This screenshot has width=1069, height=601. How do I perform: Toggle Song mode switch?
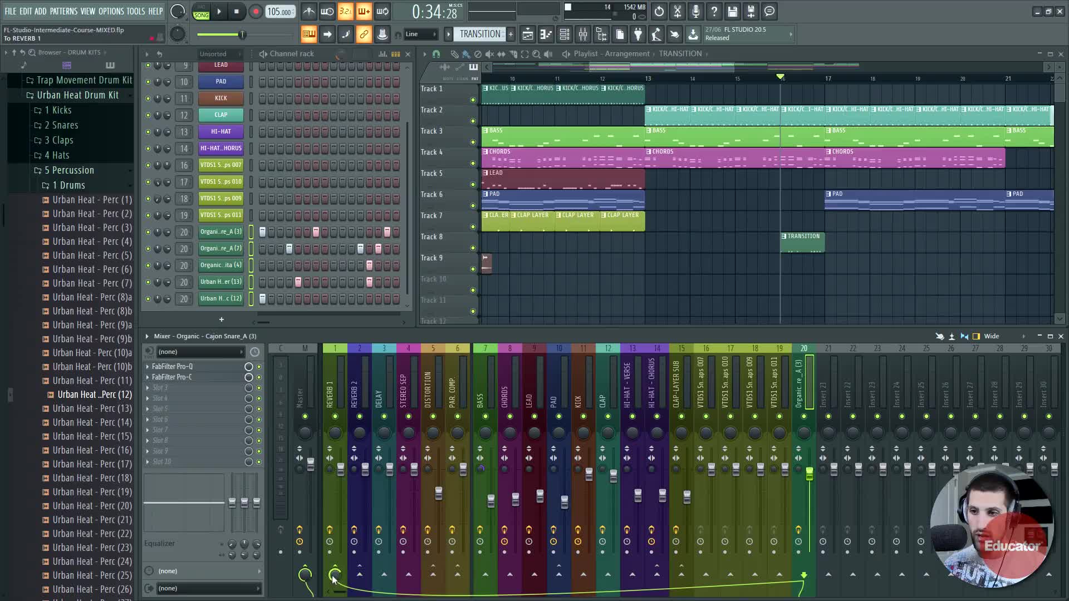click(201, 12)
